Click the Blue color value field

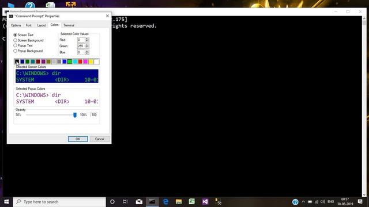(81, 52)
